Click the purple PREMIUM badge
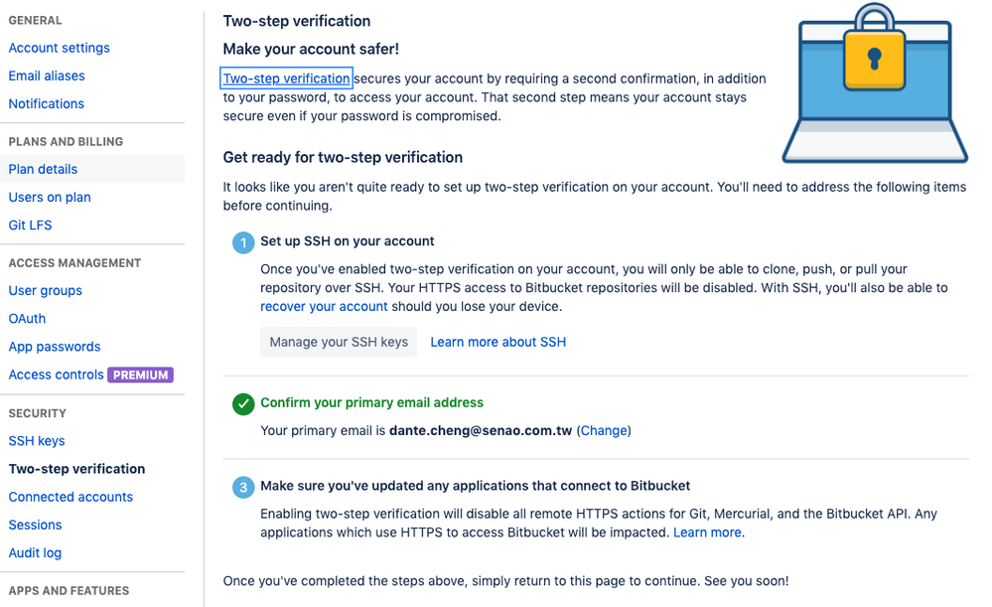The height and width of the screenshot is (607, 992). (x=140, y=375)
